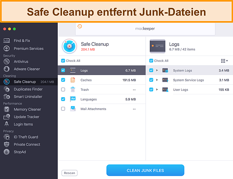Expand the System Logs disclosure triangle

point(157,70)
